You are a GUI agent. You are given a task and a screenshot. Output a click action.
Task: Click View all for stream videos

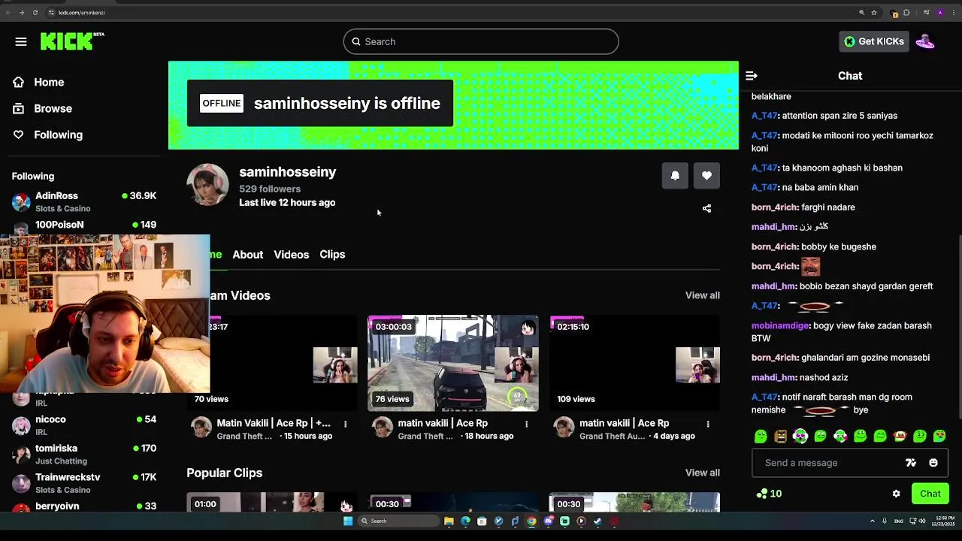coord(702,295)
